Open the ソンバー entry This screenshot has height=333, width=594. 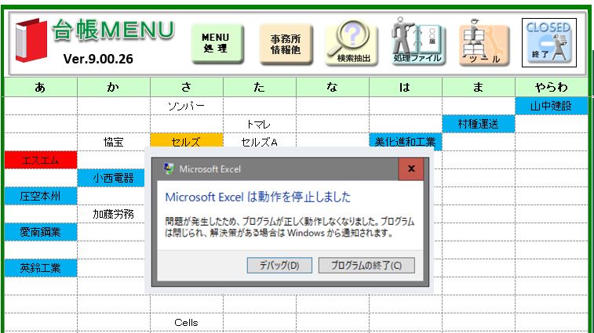pos(187,106)
